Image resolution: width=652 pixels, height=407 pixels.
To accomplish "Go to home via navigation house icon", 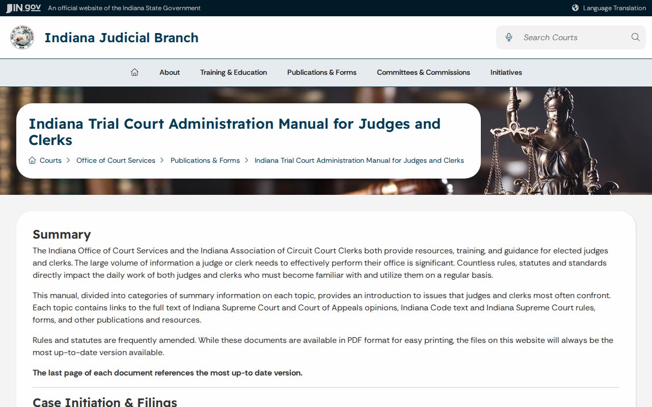I will pos(134,72).
